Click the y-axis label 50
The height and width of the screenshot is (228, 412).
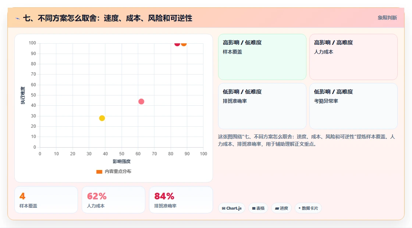point(33,95)
